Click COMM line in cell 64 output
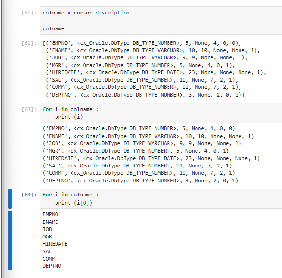Screen dimensions: 282x278 tap(49, 259)
